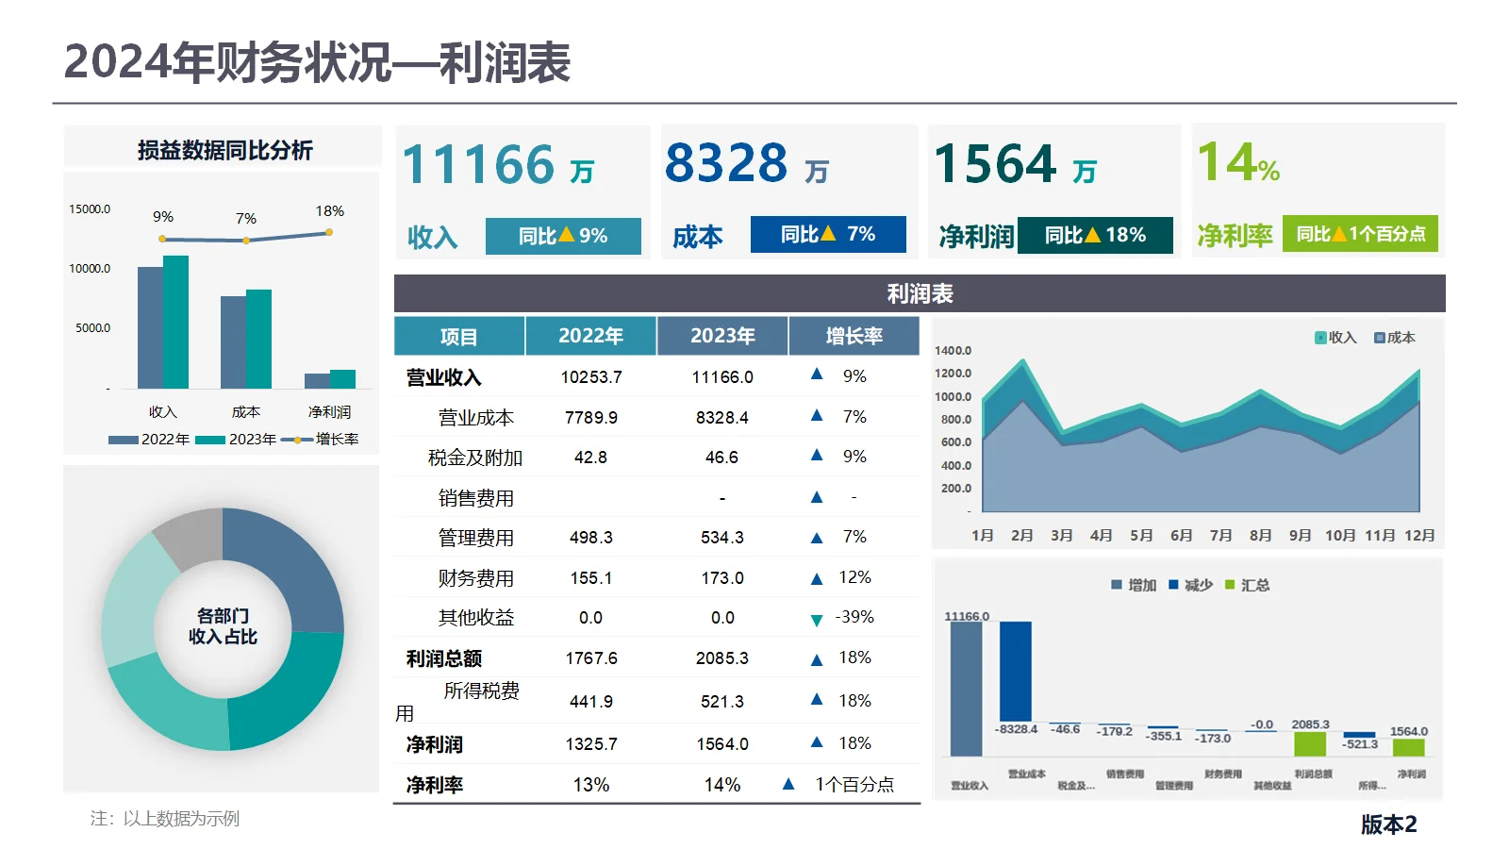Click the up triangle in 营业成本 row

tap(817, 415)
